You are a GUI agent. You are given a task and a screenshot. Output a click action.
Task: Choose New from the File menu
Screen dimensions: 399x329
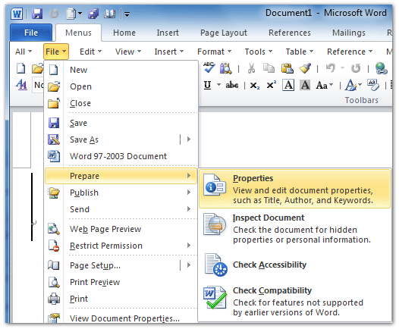coord(121,70)
